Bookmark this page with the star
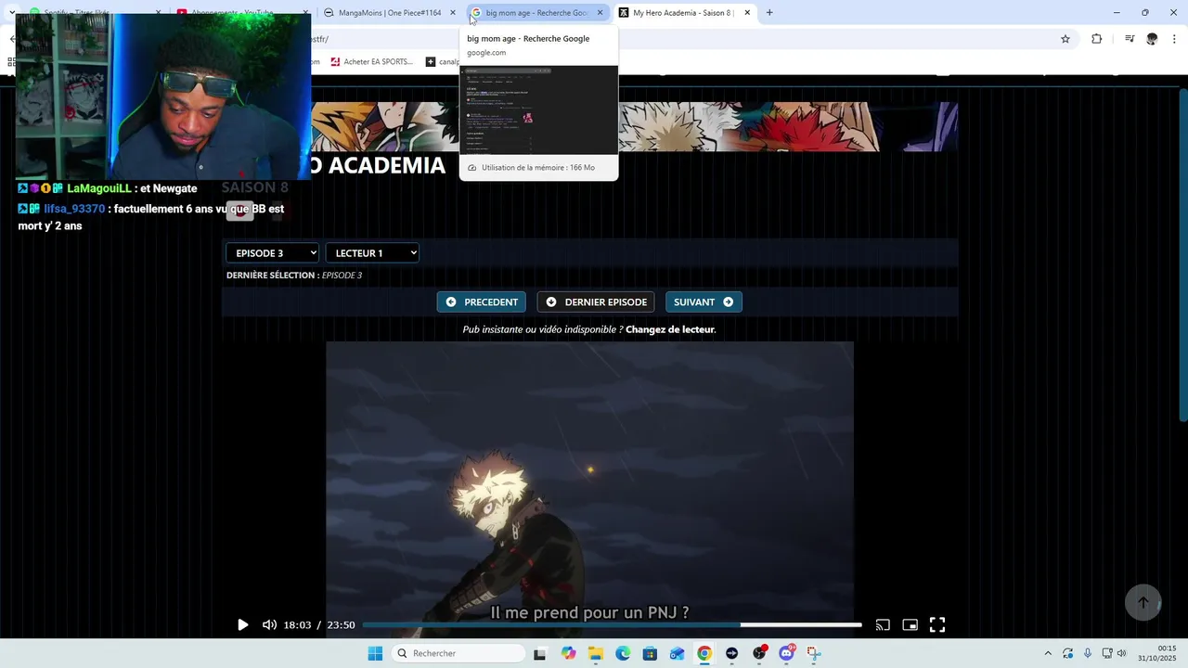 (1065, 39)
